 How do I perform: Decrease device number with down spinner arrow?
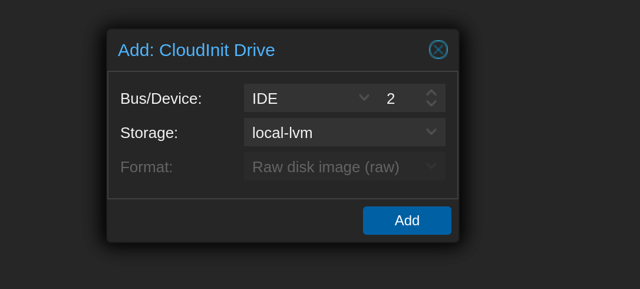click(x=431, y=103)
